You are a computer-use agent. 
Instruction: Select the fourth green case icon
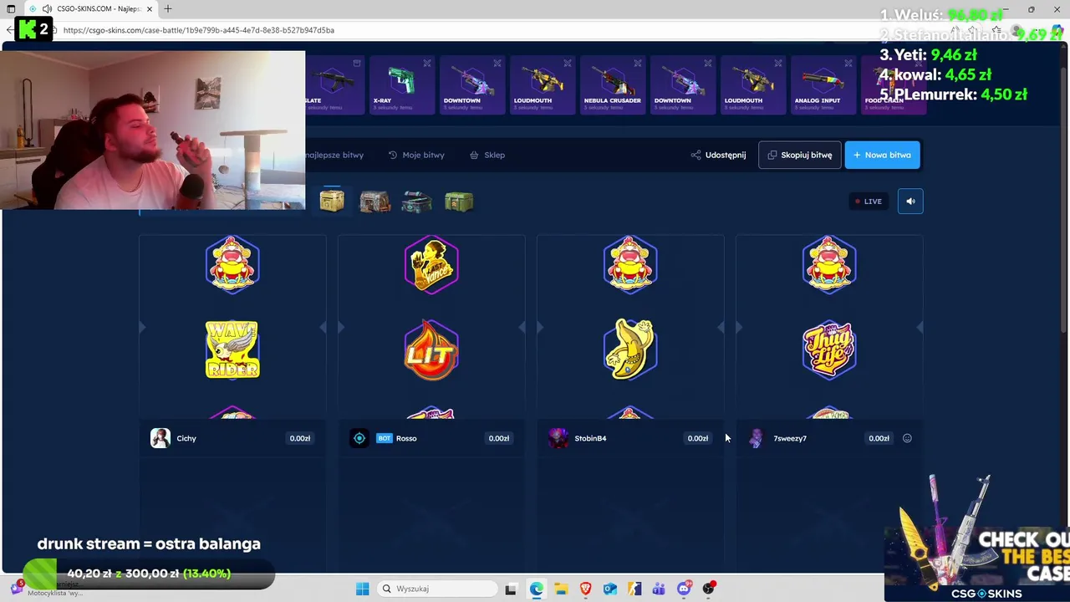point(459,202)
